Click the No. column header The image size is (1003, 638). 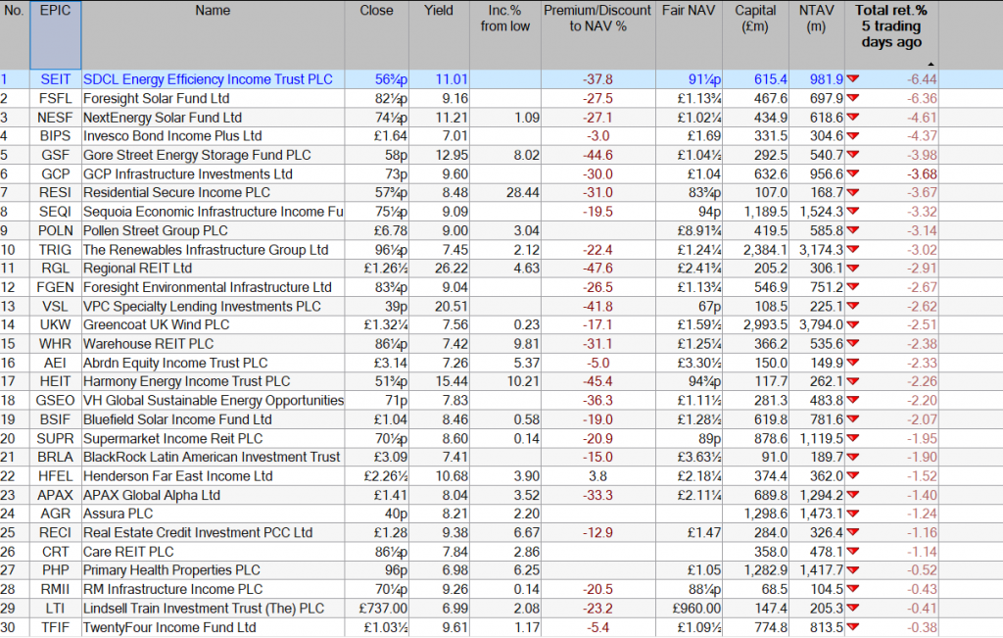coord(14,35)
